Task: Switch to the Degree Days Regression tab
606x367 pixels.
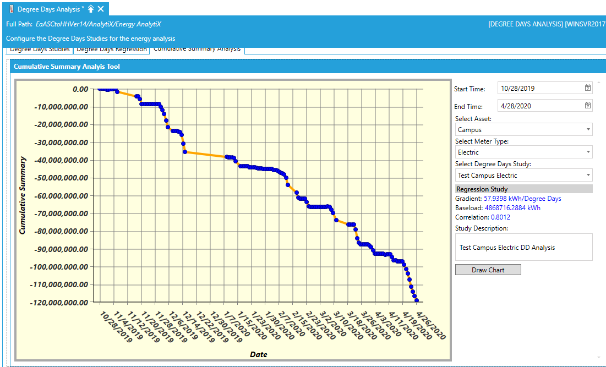Action: tap(112, 50)
